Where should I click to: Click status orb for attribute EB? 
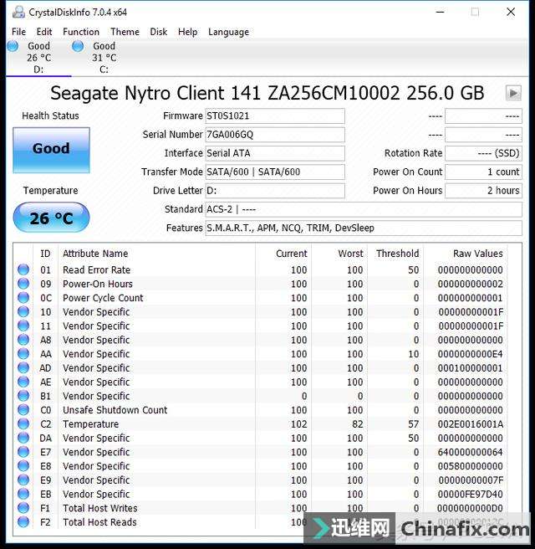pos(23,494)
